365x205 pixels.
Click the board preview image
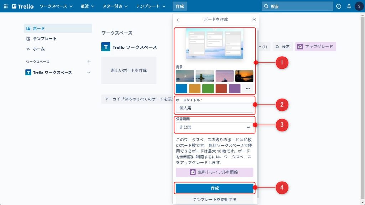[215, 44]
